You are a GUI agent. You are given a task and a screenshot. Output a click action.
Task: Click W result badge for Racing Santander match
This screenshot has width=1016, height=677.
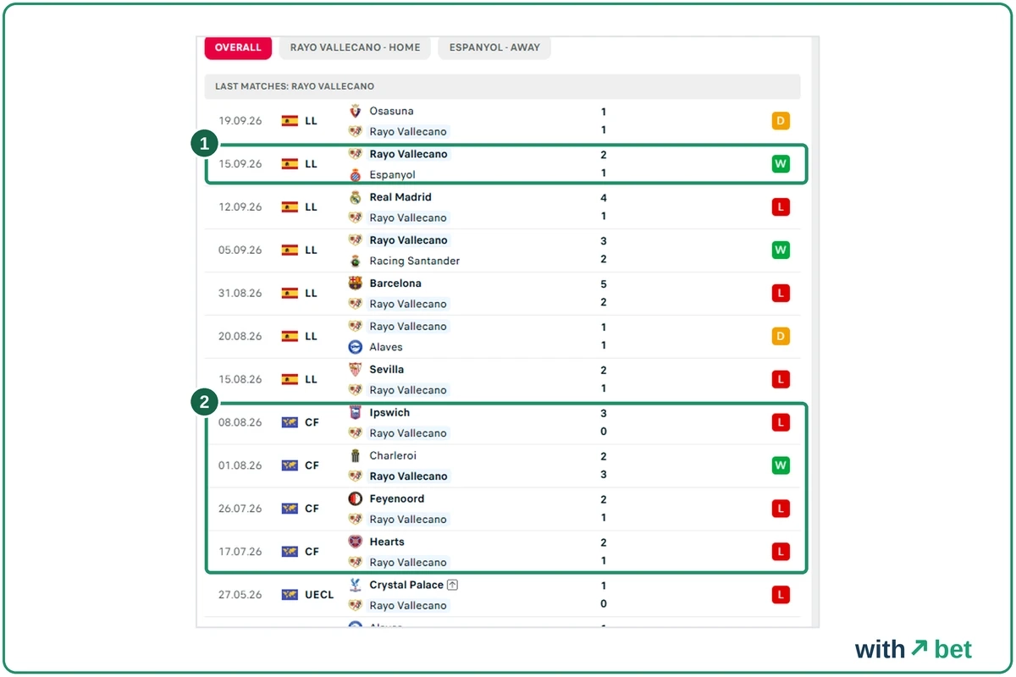click(781, 250)
